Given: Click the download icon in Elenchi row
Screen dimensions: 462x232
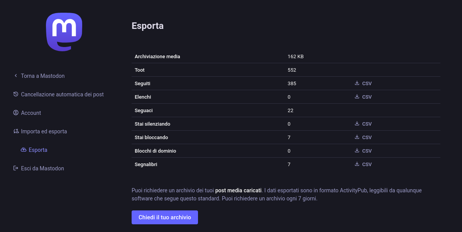Looking at the screenshot, I should tap(357, 97).
